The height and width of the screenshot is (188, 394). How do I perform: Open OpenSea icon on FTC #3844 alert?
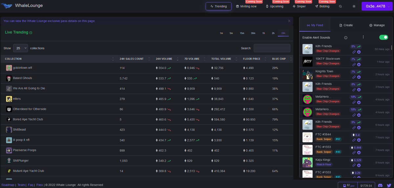pos(359,140)
